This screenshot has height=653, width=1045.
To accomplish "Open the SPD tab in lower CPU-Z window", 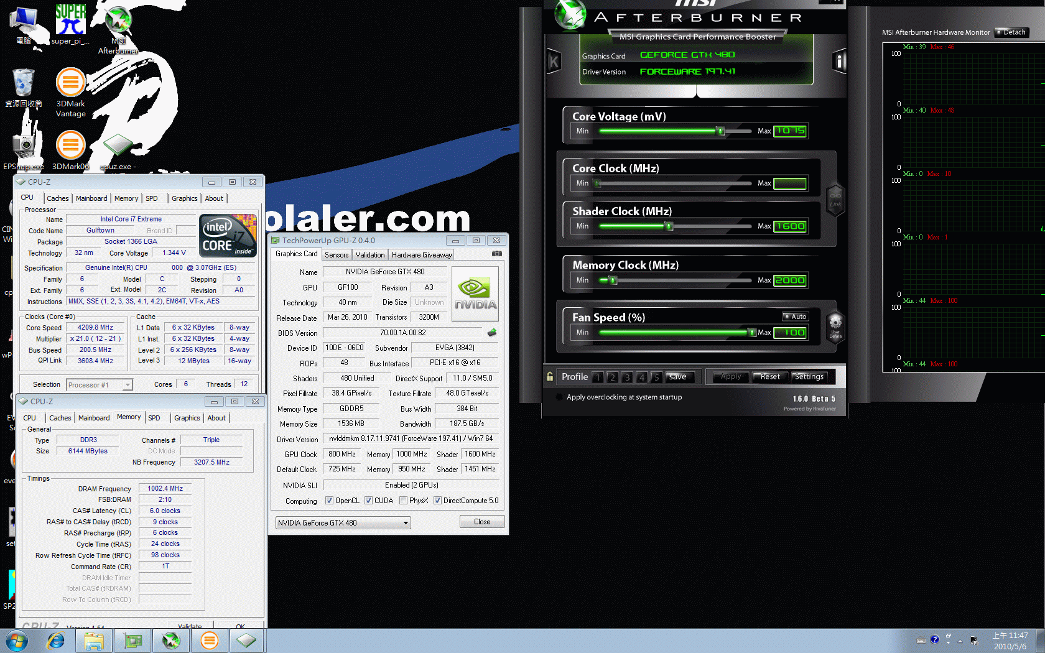I will point(154,418).
